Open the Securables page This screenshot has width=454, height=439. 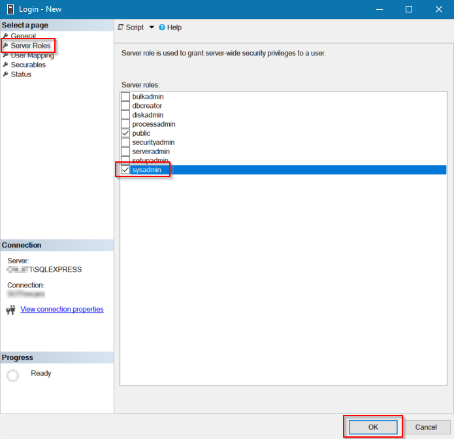pos(28,65)
